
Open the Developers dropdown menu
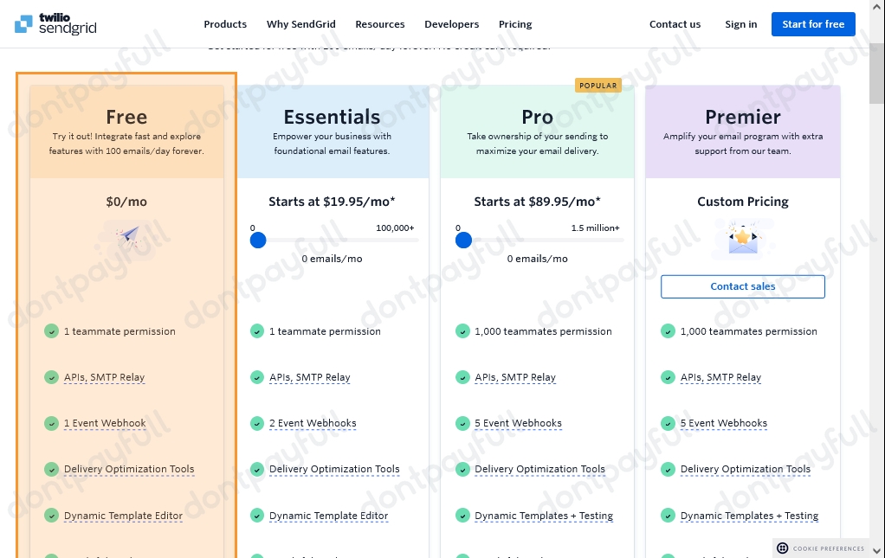tap(451, 24)
